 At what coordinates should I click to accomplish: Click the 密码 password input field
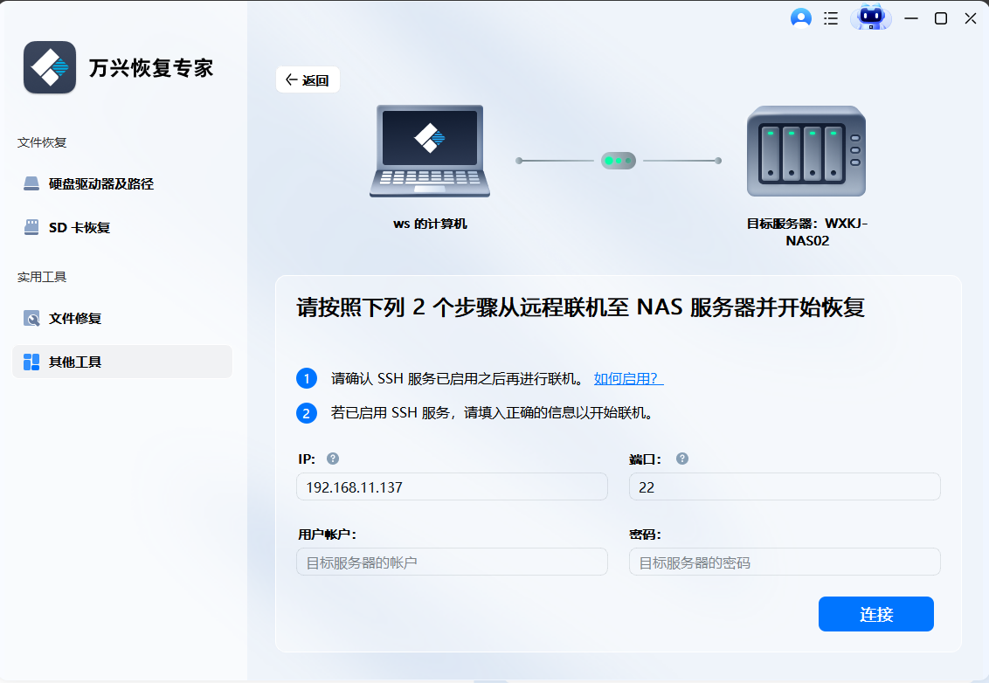(x=784, y=562)
